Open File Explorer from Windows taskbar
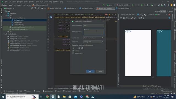The width and height of the screenshot is (176, 99). point(64,97)
